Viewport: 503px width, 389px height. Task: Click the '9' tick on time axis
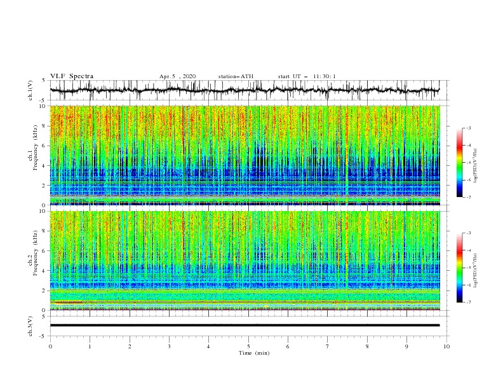pyautogui.click(x=406, y=346)
